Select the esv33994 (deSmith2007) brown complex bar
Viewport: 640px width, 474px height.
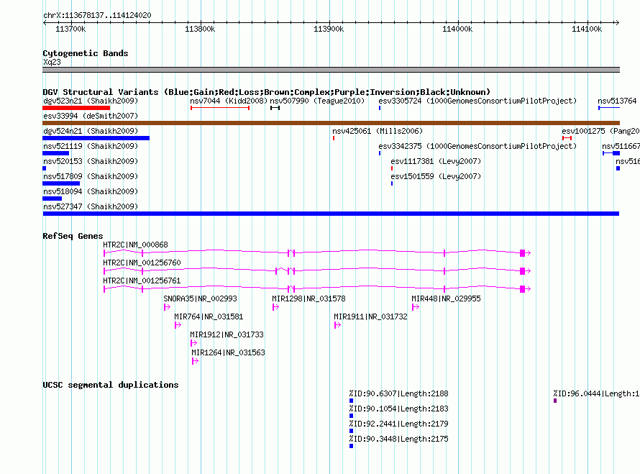pyautogui.click(x=331, y=123)
